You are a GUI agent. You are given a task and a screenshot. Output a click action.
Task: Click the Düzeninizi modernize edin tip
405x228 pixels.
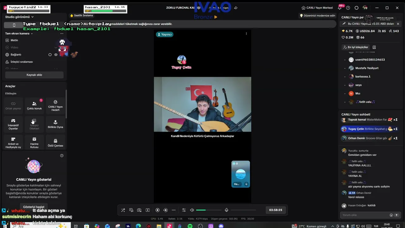tap(317, 16)
